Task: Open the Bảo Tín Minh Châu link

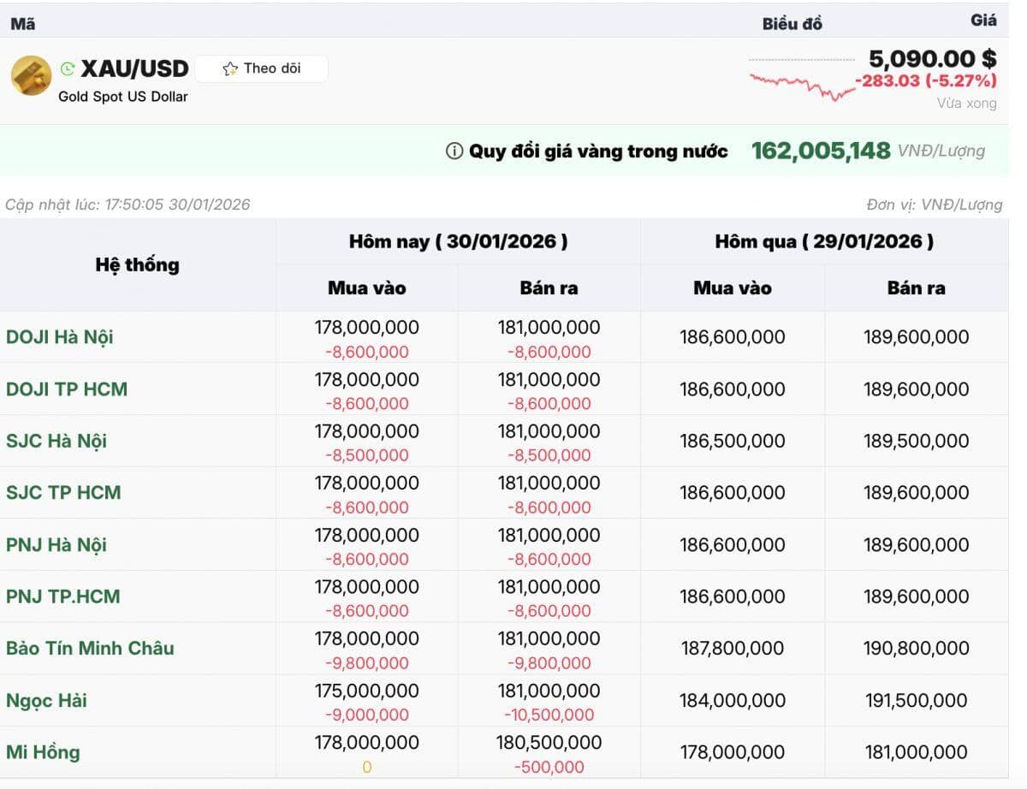Action: coord(90,648)
